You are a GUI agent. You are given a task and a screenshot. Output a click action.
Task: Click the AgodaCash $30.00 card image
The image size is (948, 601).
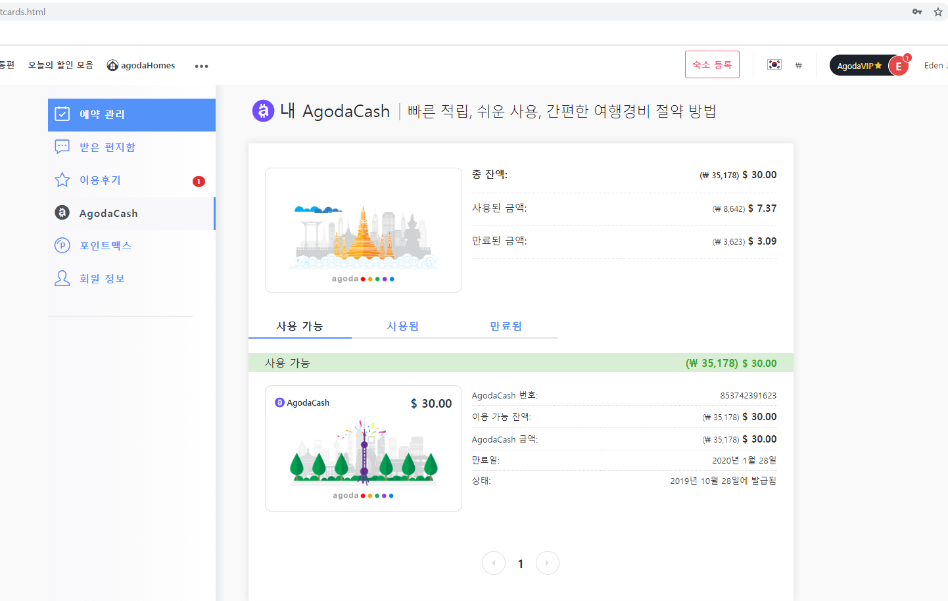[x=364, y=448]
